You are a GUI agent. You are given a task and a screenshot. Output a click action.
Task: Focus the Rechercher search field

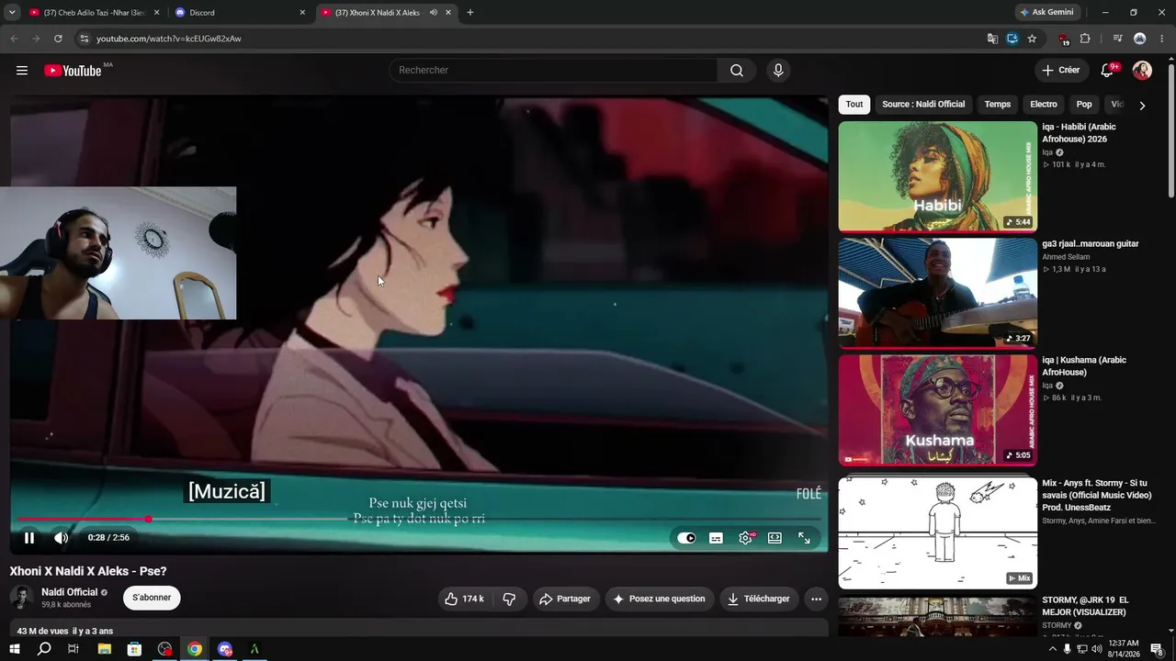553,71
